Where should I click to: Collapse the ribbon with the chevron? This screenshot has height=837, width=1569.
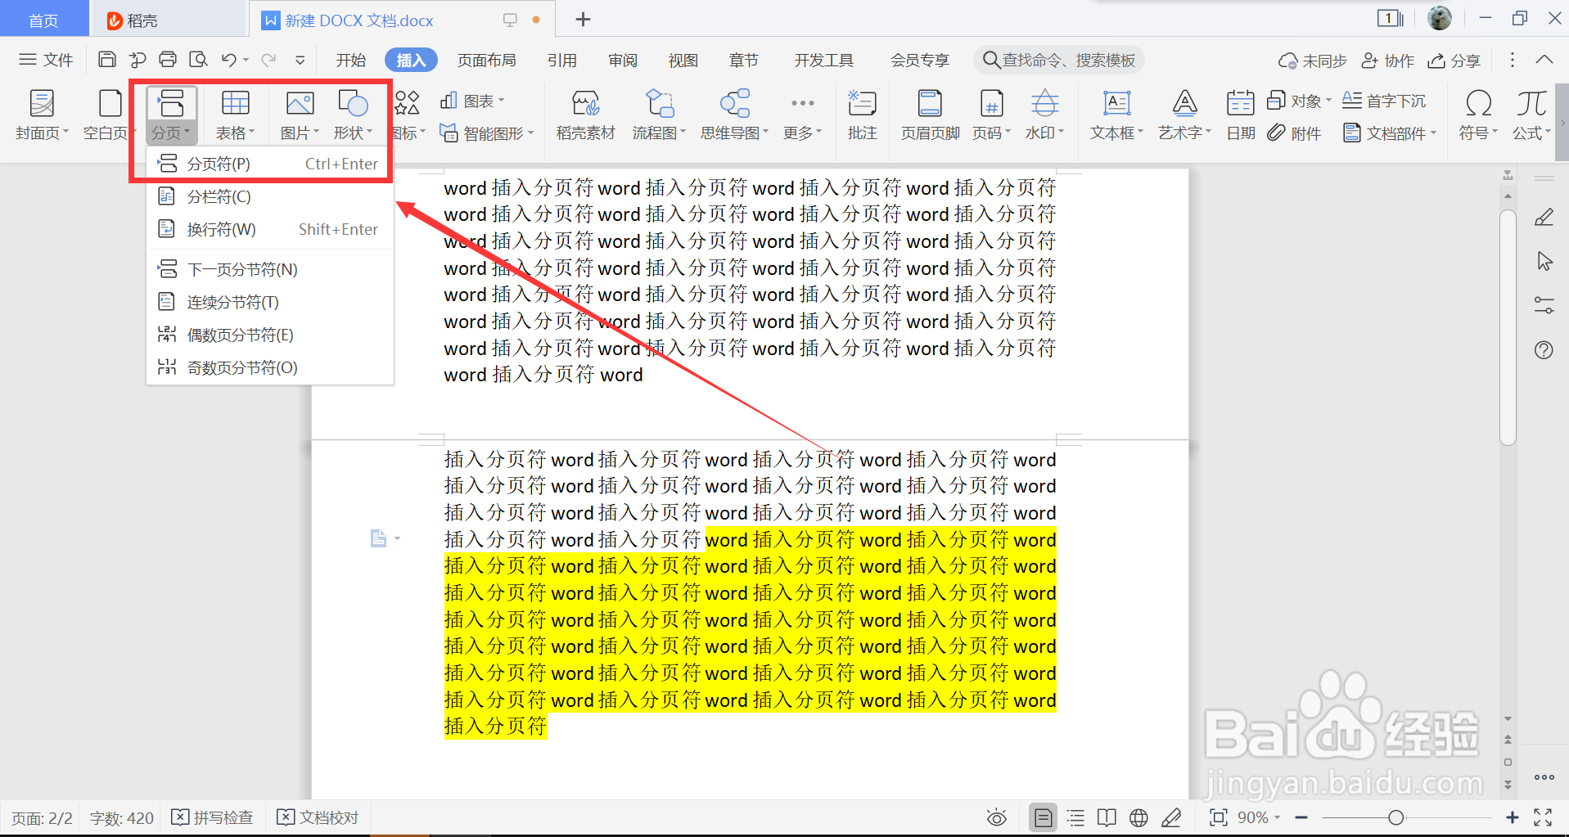[1544, 60]
